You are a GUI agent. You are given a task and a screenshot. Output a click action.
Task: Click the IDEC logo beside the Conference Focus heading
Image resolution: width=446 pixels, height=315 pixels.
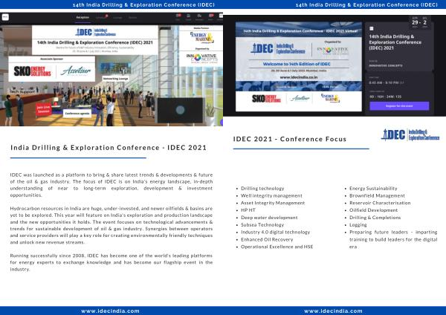[x=410, y=134]
